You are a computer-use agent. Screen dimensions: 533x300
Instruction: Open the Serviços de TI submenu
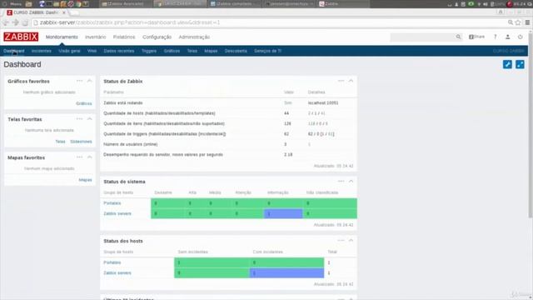point(268,51)
